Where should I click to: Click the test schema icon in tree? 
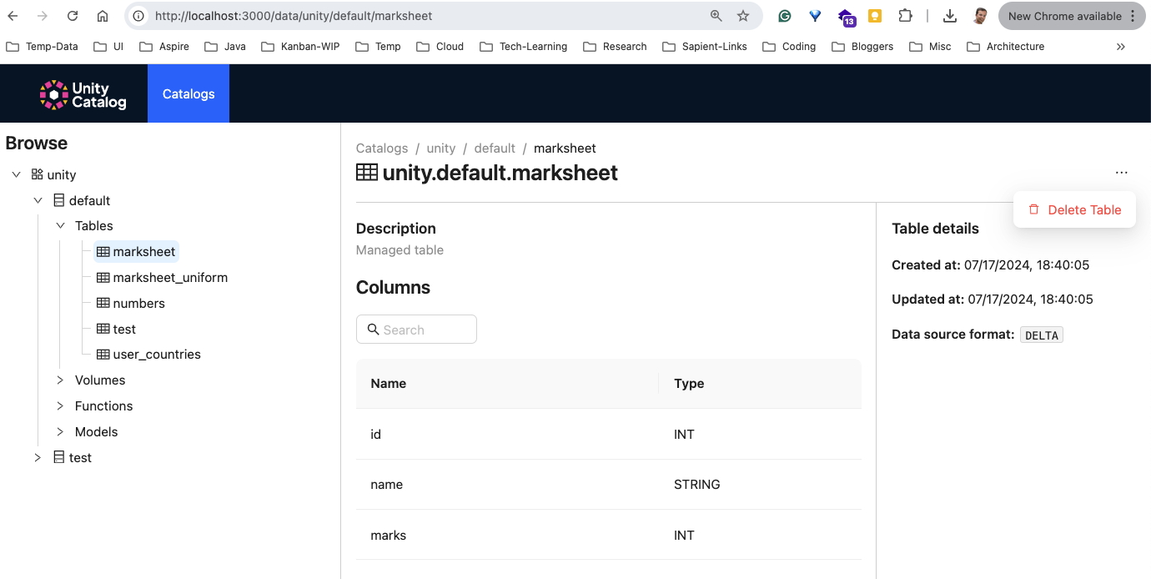[x=58, y=457]
